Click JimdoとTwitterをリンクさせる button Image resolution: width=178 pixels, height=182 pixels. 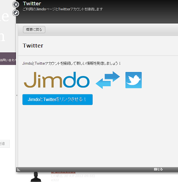[57, 99]
